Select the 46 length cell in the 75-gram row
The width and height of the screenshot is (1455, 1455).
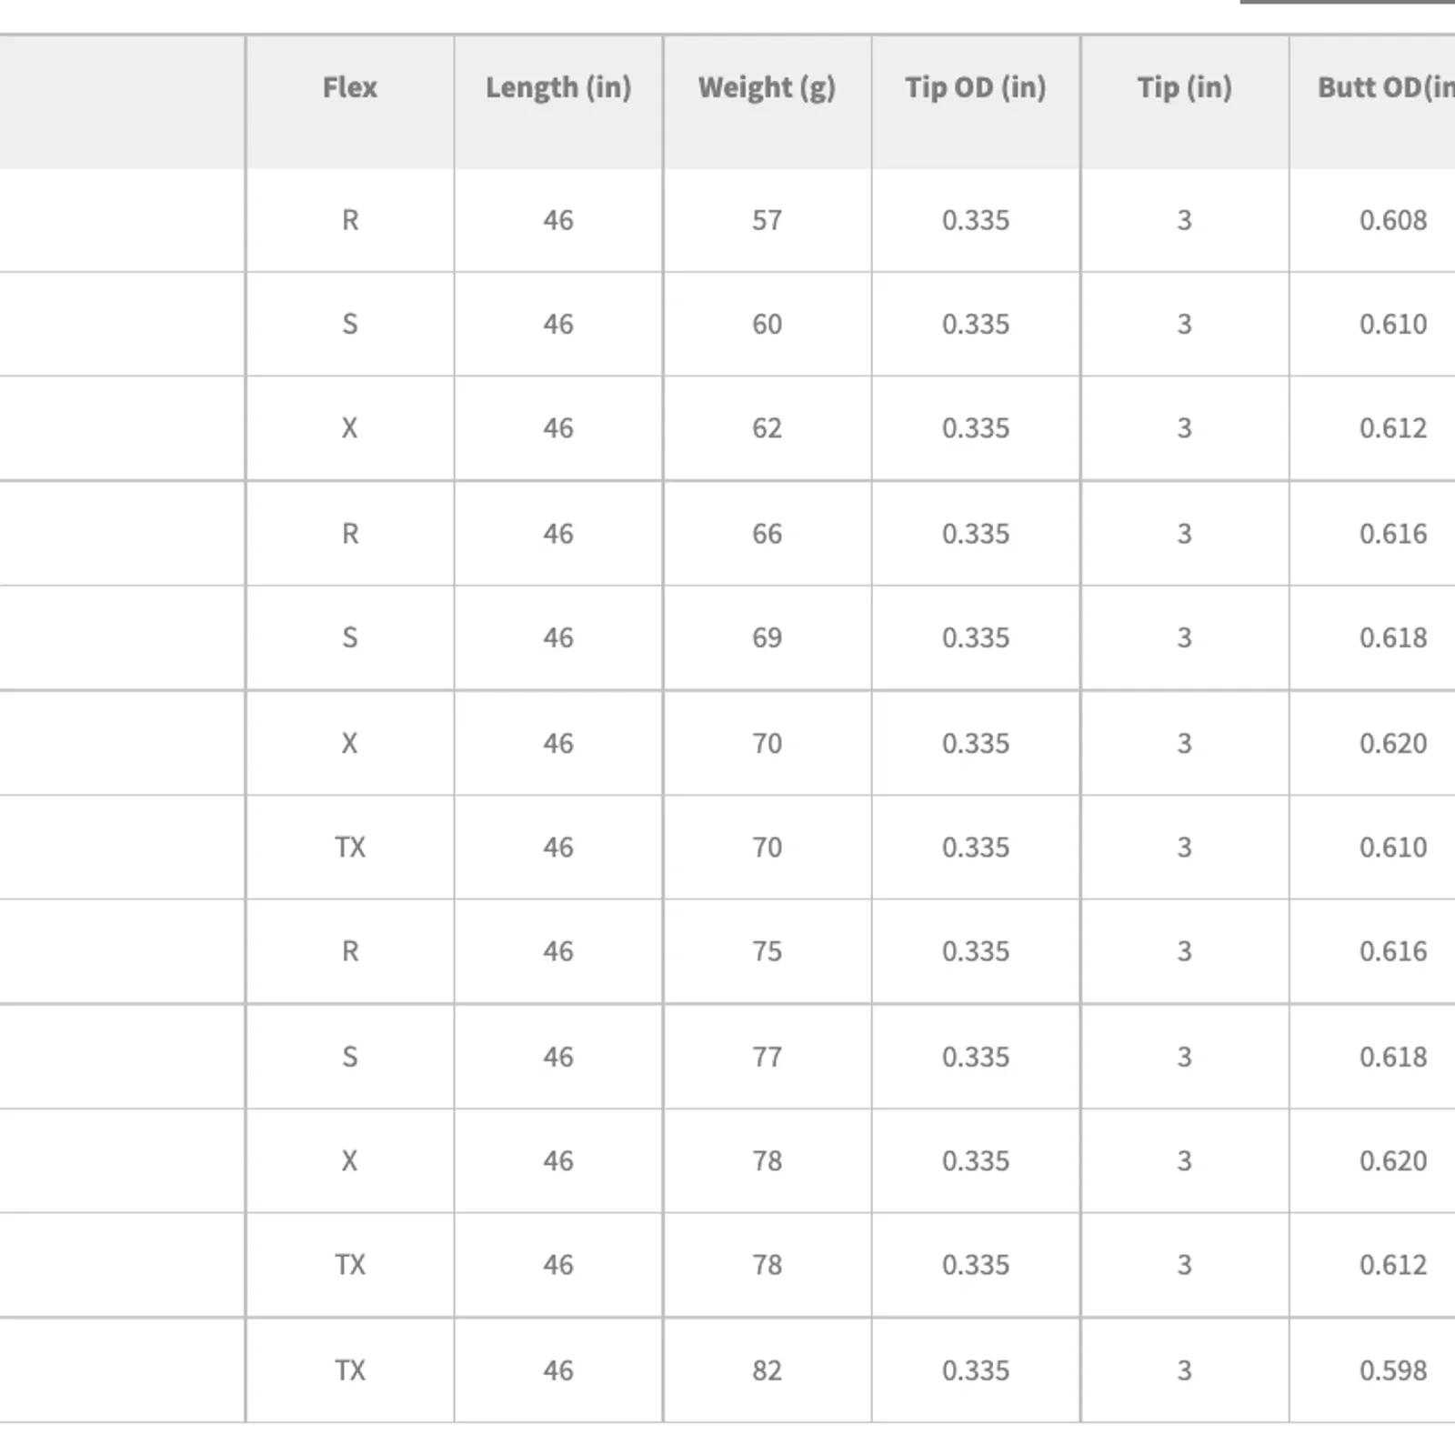pos(557,951)
